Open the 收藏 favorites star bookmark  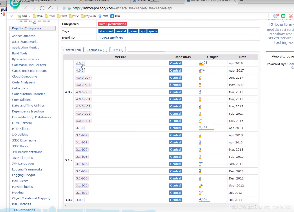click(22, 16)
